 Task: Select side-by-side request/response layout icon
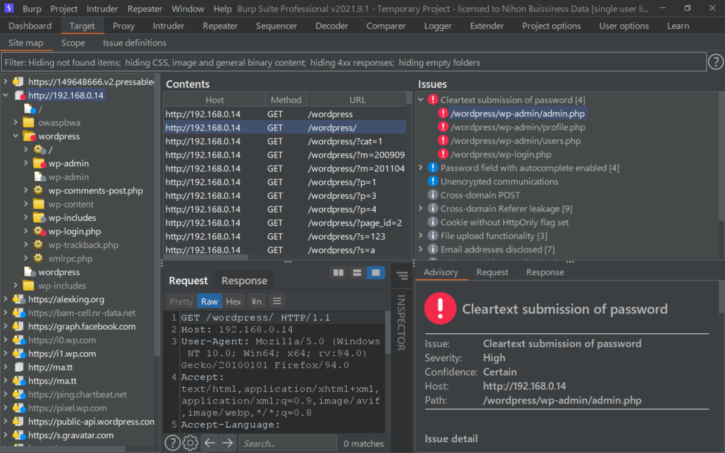[338, 273]
